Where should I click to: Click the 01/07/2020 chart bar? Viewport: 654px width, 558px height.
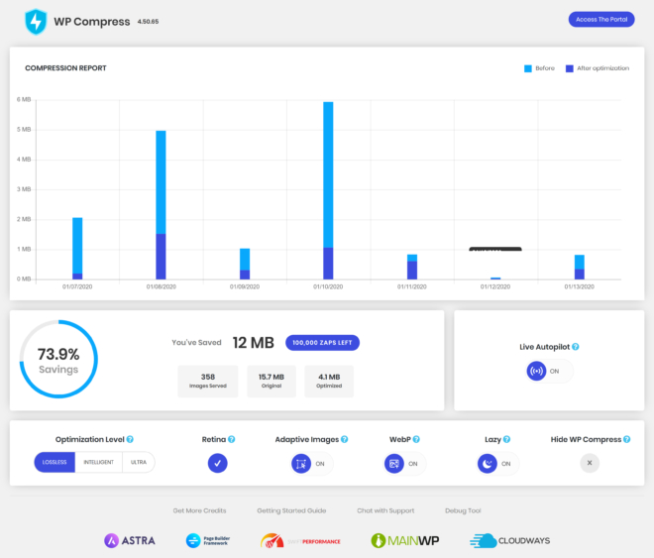tap(77, 248)
